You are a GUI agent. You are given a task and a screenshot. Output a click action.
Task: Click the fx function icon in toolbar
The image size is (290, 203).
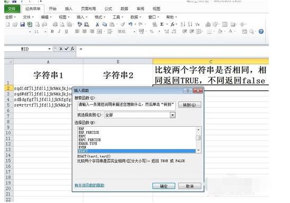(x=173, y=24)
